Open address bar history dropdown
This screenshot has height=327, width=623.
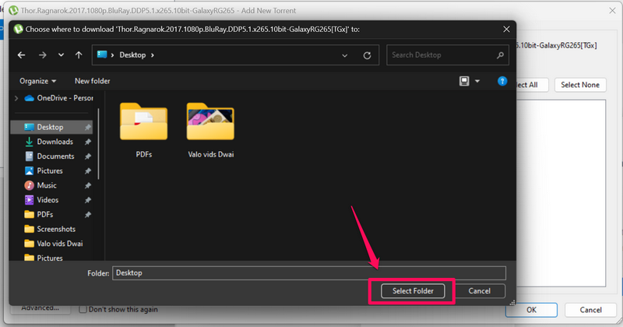coord(344,55)
